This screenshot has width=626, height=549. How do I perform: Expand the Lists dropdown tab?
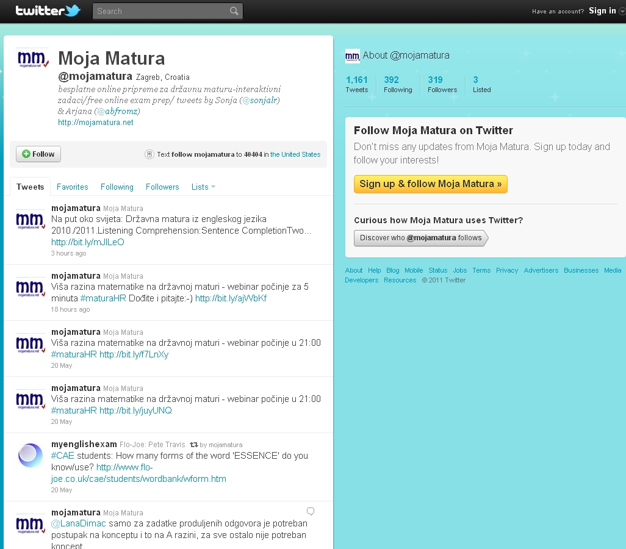point(203,187)
